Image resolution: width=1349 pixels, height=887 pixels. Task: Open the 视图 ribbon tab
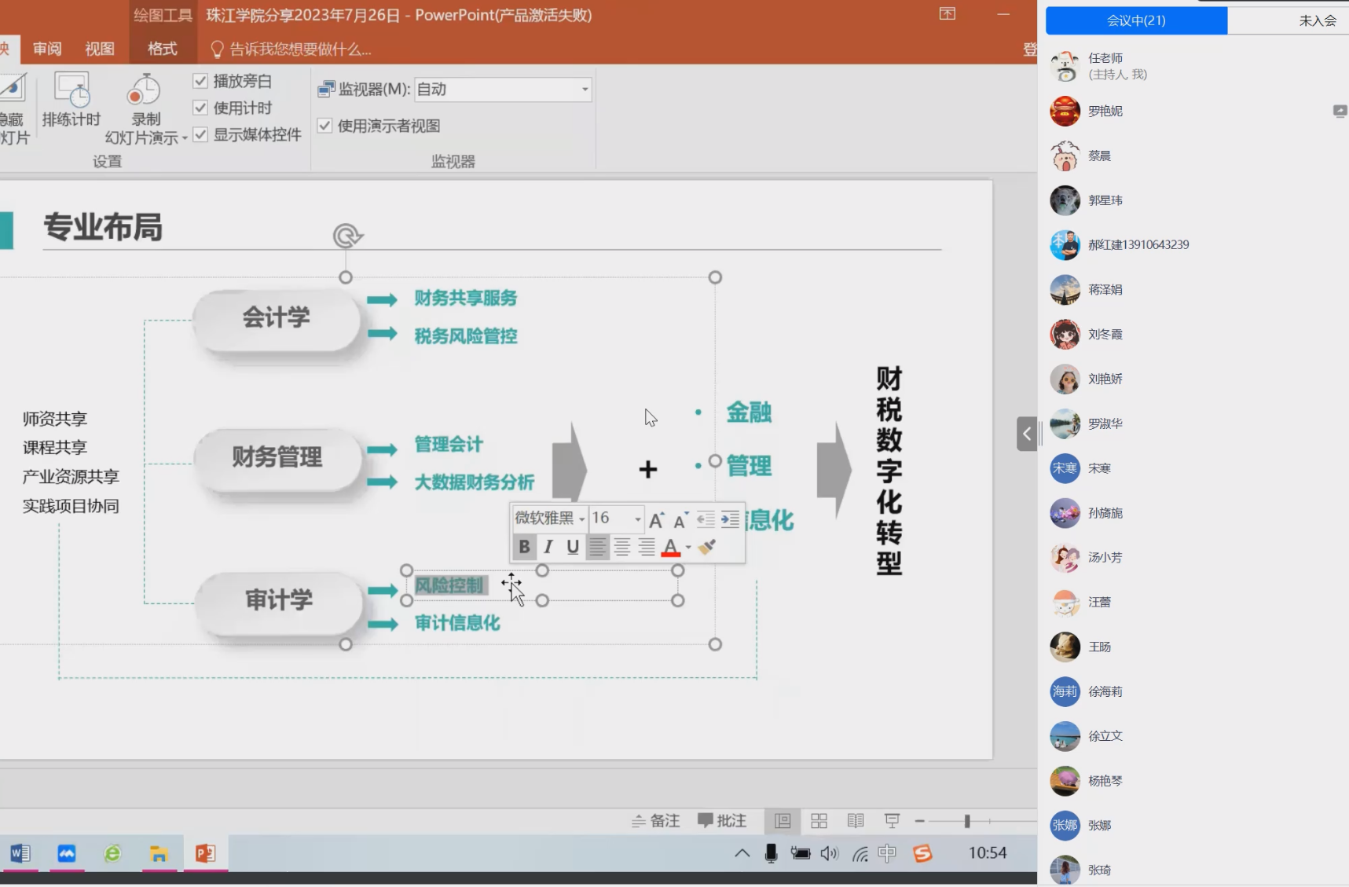[x=100, y=49]
